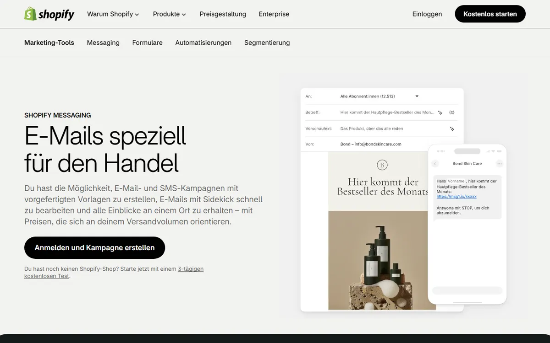Open the Segmentierung tab
Viewport: 550px width, 343px height.
[x=267, y=43]
